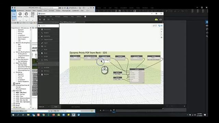Close the Project Browser panel
Image resolution: width=219 pixels, height=123 pixels.
[30, 28]
